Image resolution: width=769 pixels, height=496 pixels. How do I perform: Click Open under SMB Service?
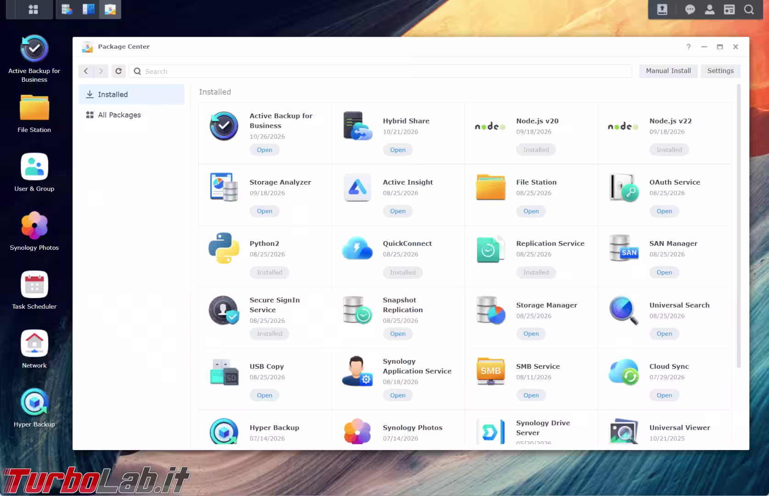(531, 395)
